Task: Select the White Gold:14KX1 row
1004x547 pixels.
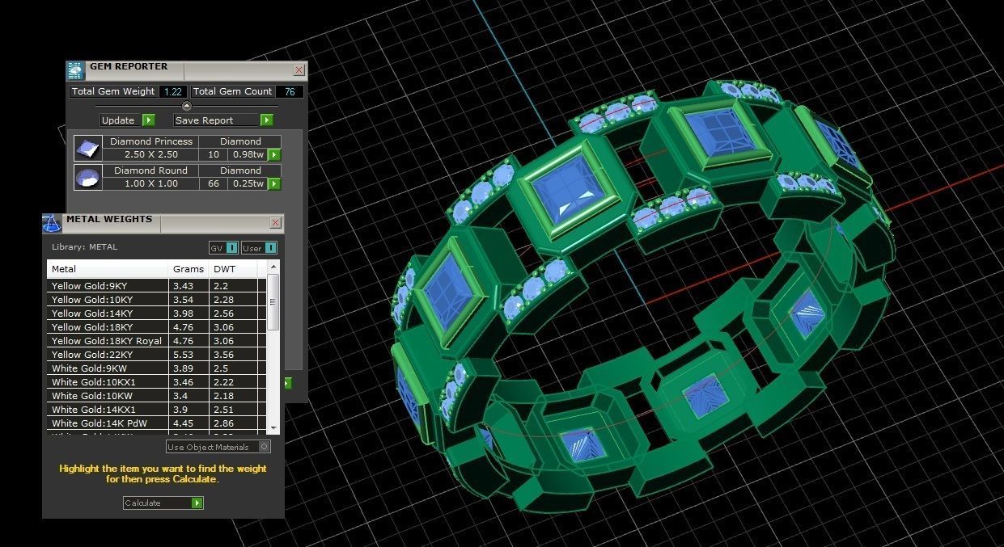Action: click(x=157, y=410)
